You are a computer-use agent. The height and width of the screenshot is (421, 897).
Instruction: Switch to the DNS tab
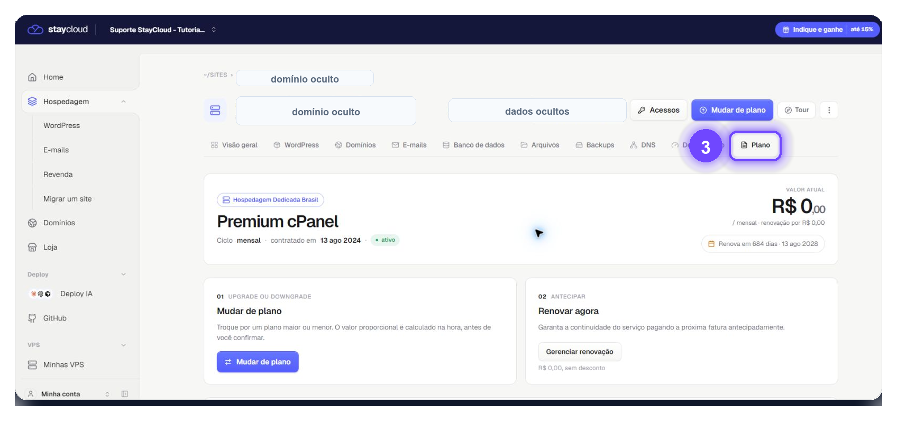coord(643,145)
